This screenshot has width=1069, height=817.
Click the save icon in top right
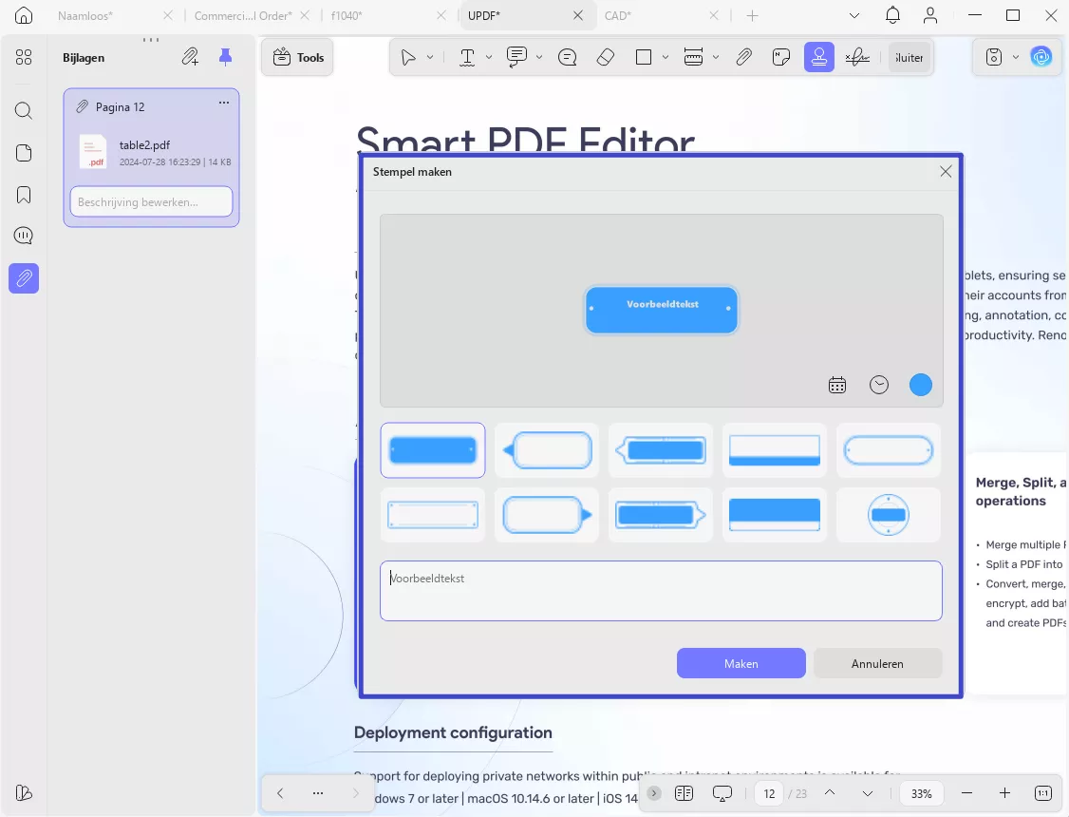click(994, 57)
